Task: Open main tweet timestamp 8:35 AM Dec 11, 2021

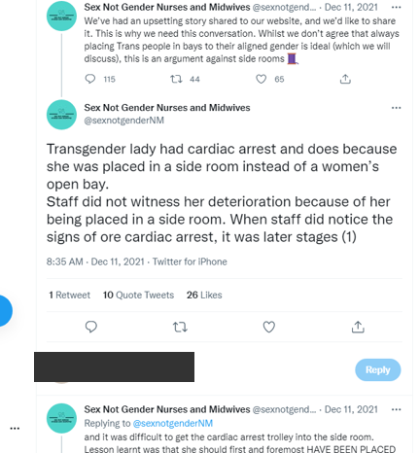Action: (x=95, y=261)
